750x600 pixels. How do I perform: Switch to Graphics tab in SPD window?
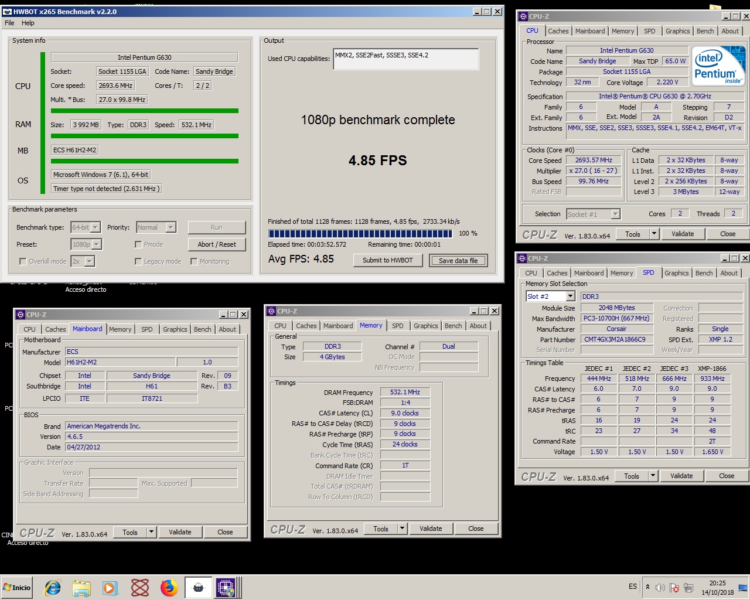pyautogui.click(x=676, y=273)
